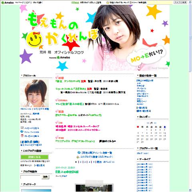Go to page 3 in the pagination
Viewport: 192px width, 192px height.
point(85,162)
